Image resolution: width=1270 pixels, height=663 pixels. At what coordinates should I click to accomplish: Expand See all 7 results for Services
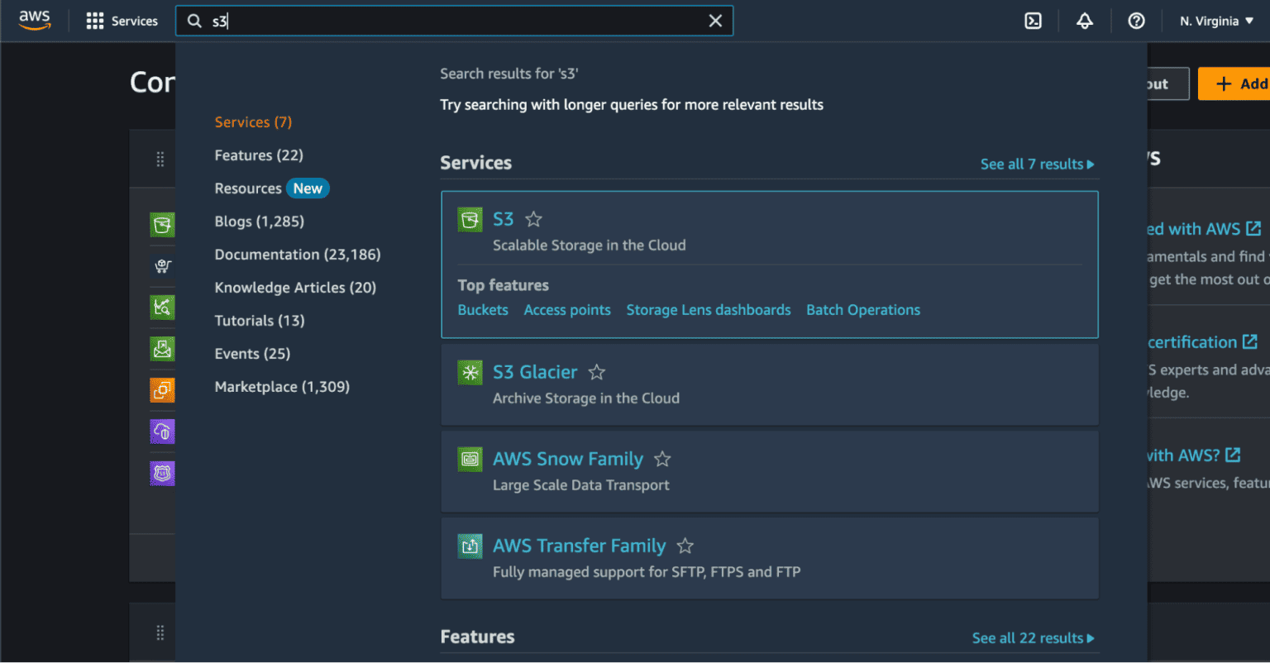coord(1037,165)
